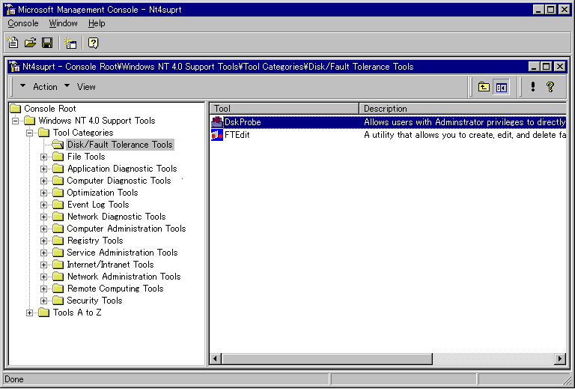Viewport: 575px width, 389px height.
Task: Click the yellow question mark help icon
Action: pyautogui.click(x=550, y=87)
